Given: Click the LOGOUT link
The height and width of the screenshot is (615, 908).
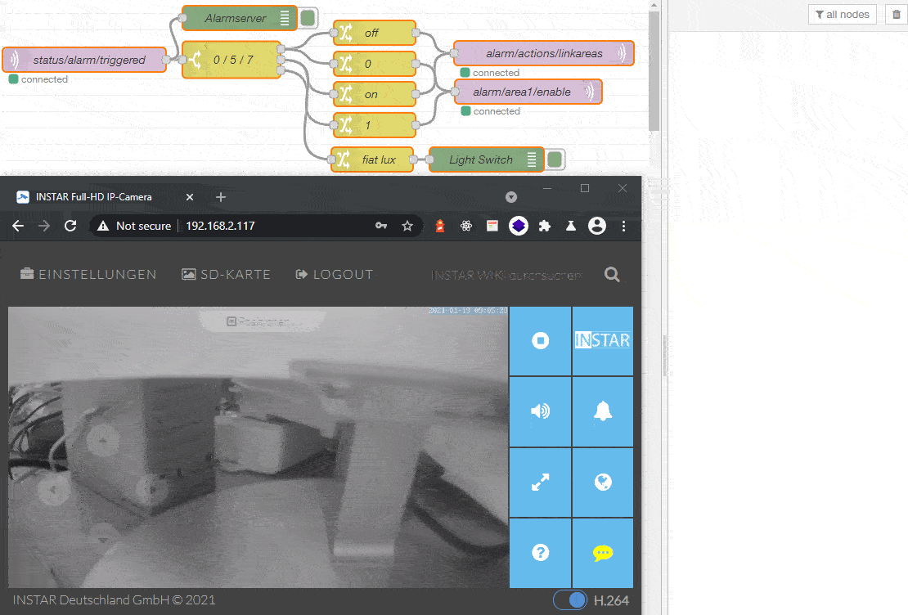Looking at the screenshot, I should [334, 275].
